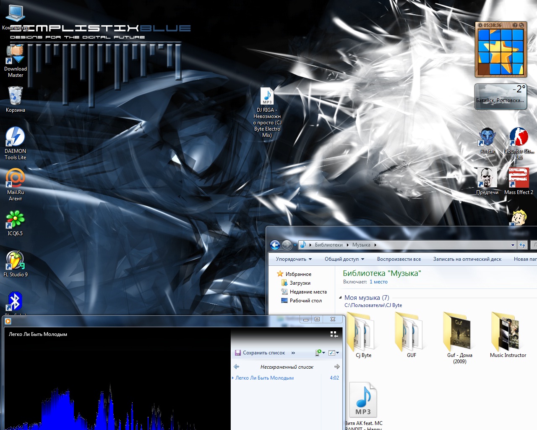Open the Корзина recycle bin
This screenshot has height=430, width=537.
(x=16, y=100)
